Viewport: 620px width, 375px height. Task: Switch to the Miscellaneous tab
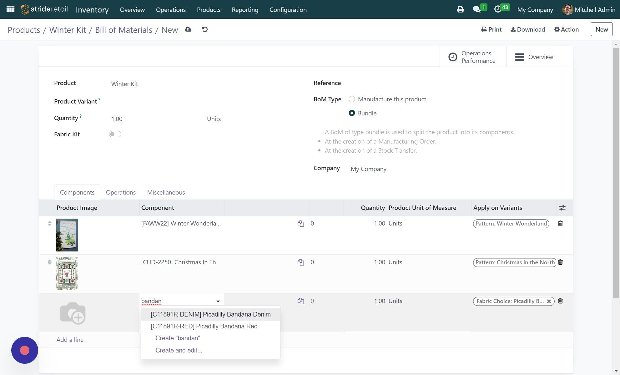pyautogui.click(x=166, y=192)
